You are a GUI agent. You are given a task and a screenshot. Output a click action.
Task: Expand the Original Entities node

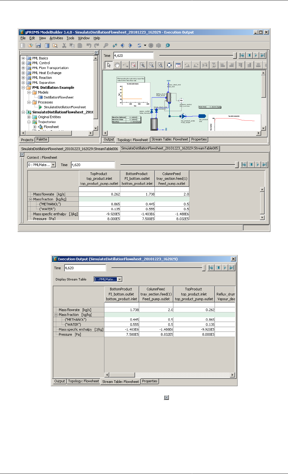(29, 117)
